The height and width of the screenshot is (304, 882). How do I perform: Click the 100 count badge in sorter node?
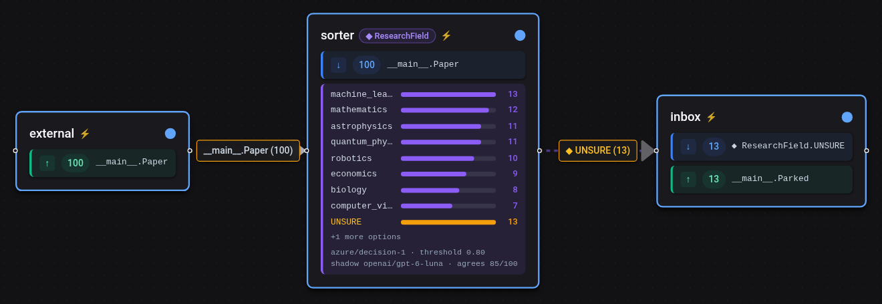[367, 65]
